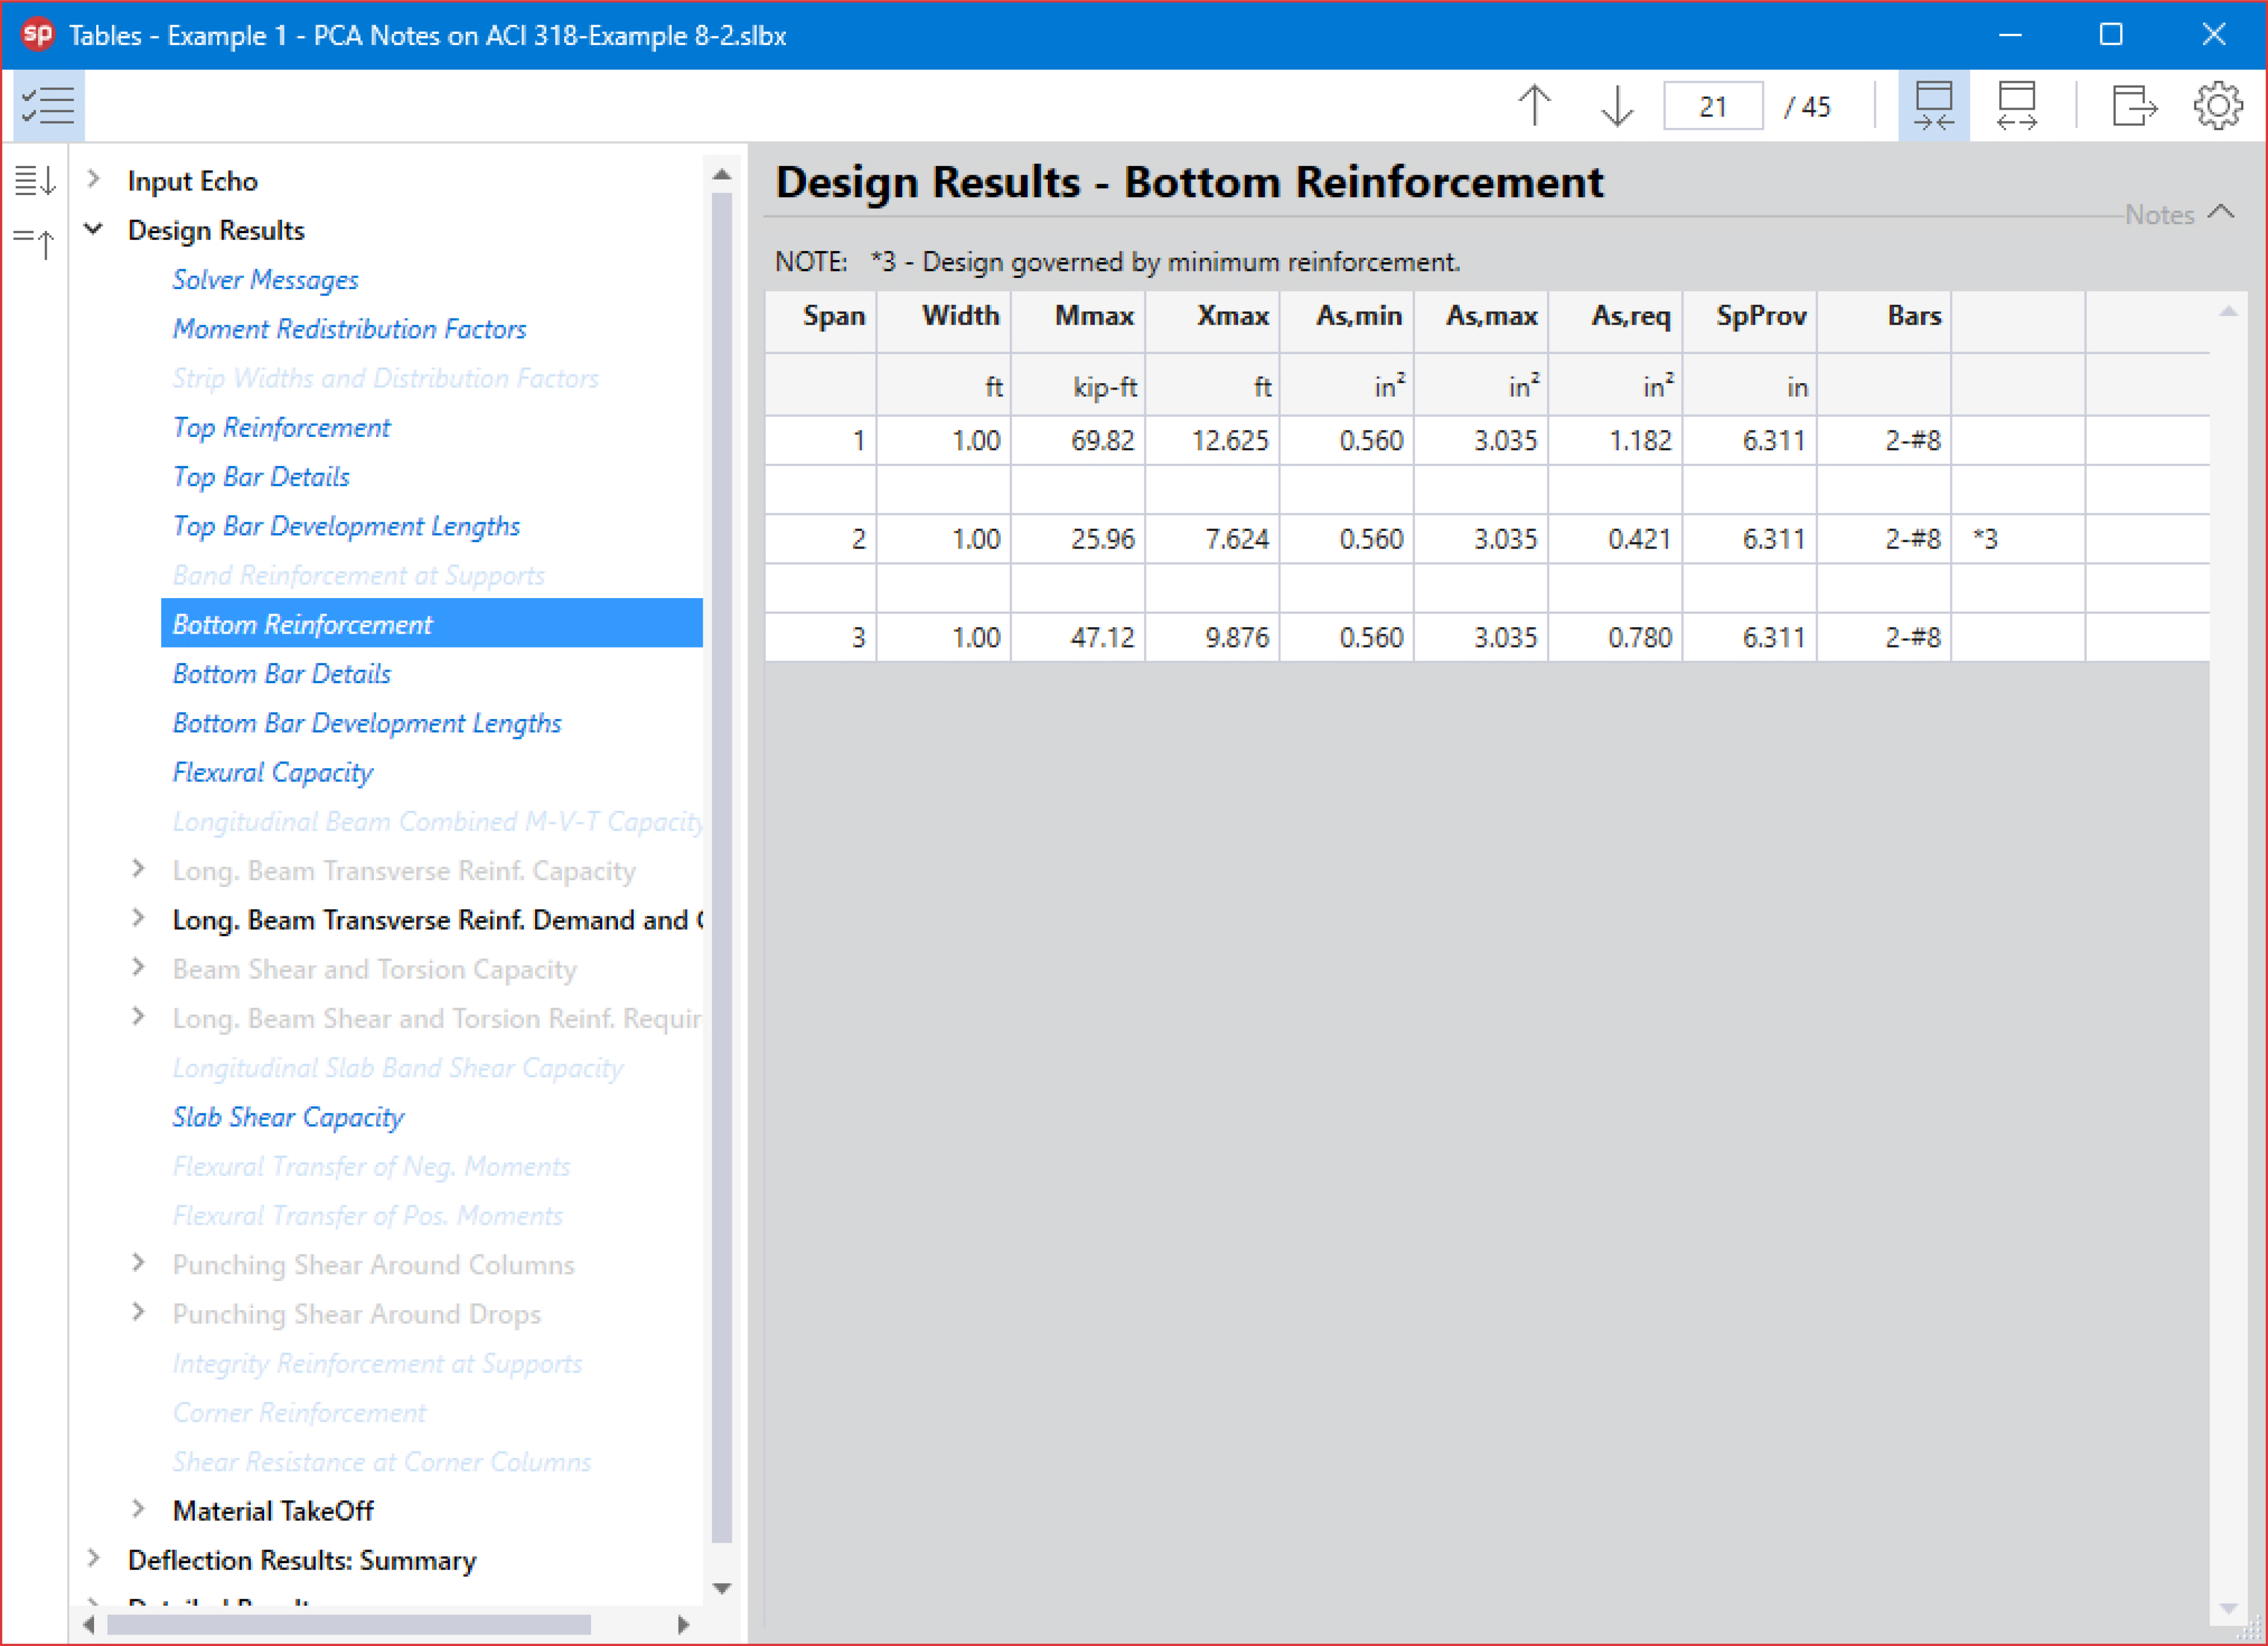Go to next table with down arrow
Screen dimensions: 2268x1646
click(1617, 105)
